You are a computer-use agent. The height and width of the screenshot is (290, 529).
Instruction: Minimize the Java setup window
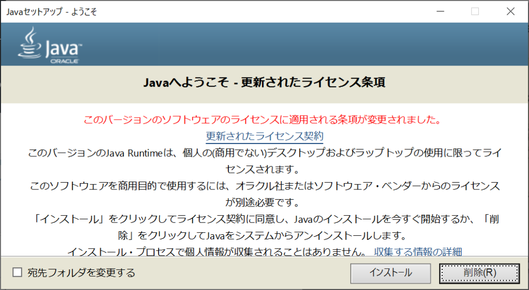[x=440, y=11]
